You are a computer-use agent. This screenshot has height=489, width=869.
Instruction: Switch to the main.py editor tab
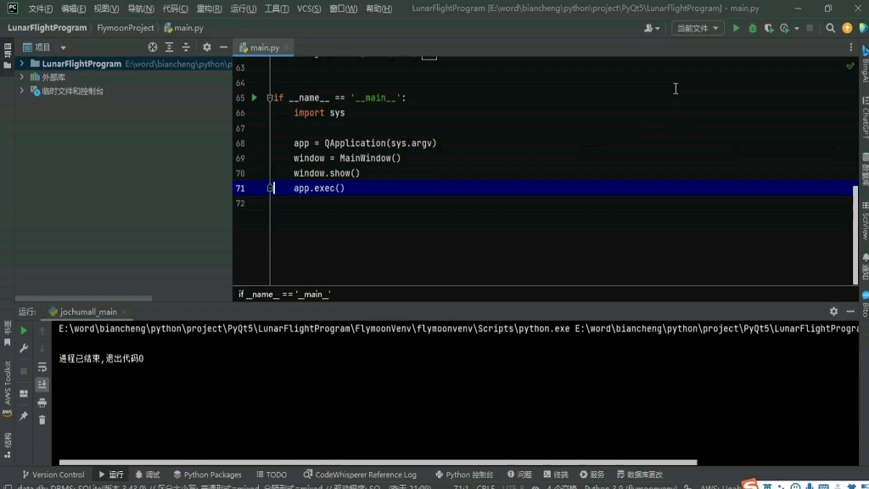pos(261,47)
